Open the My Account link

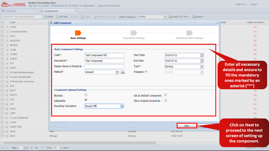coord(43,6)
